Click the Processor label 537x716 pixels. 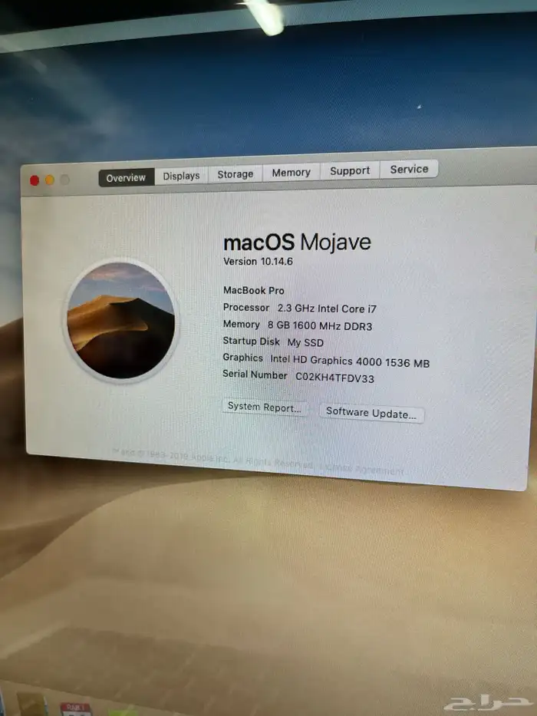point(246,307)
